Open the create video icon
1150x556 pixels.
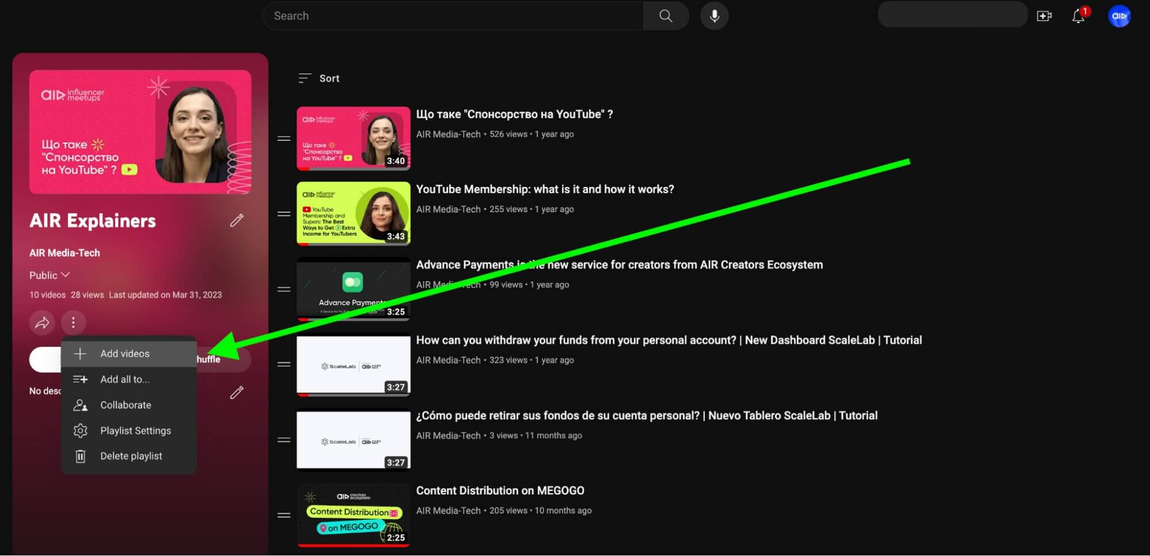(x=1044, y=16)
